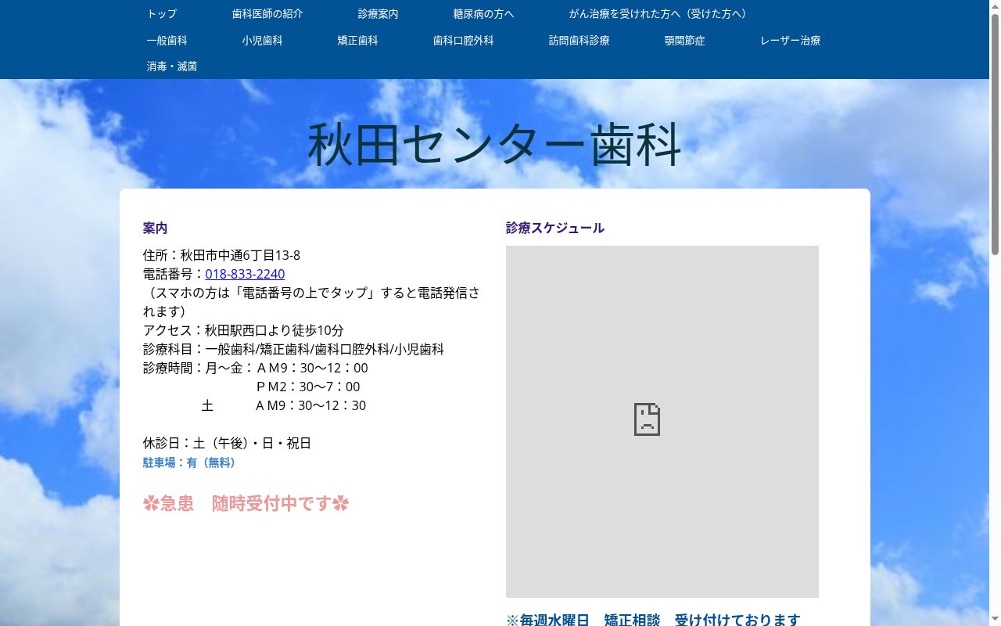
Task: Click the 秋田センター歯科 site title
Action: pyautogui.click(x=495, y=145)
